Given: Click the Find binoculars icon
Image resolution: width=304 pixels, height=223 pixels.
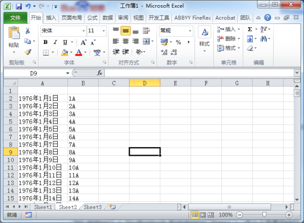Looking at the screenshot, I should [263, 39].
